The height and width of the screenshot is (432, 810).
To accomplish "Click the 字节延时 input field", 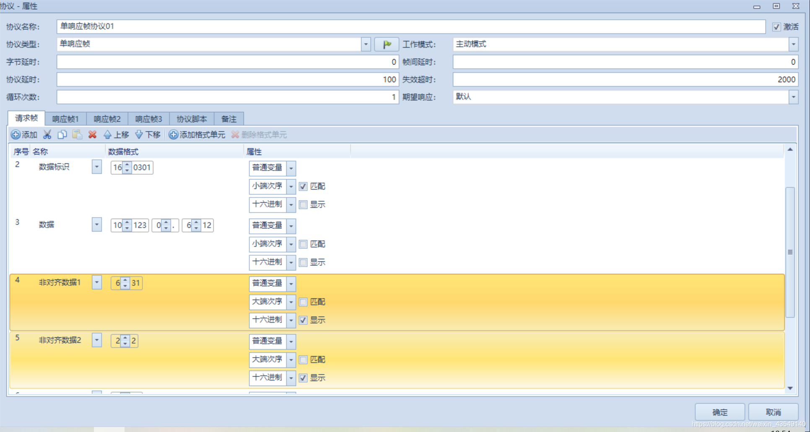I will pos(228,62).
